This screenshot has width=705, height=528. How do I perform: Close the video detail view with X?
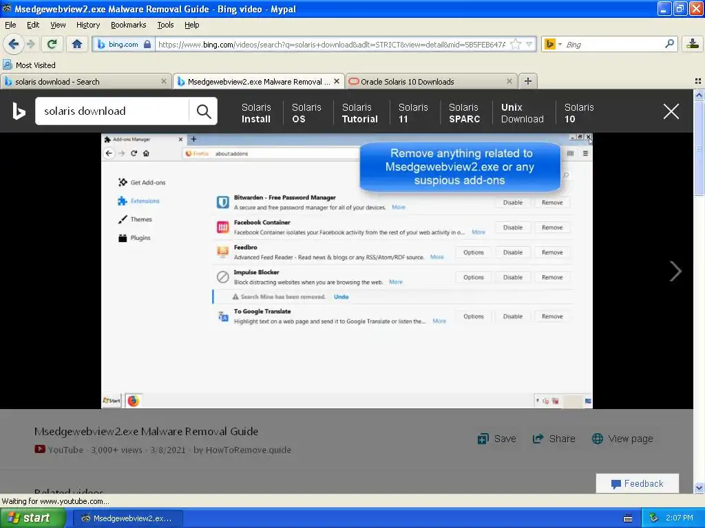pos(671,111)
